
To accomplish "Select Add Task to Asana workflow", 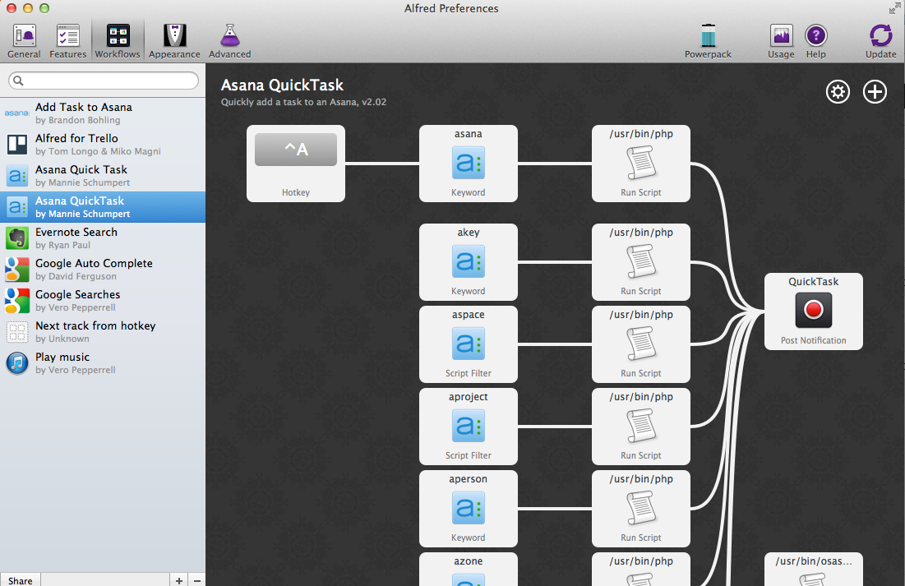I will tap(103, 113).
